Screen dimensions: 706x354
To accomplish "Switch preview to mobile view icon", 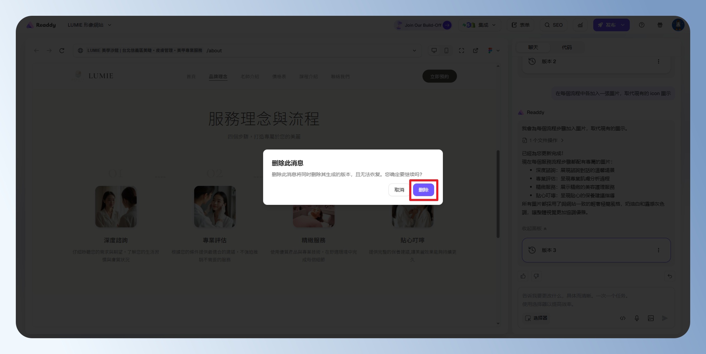I will point(446,51).
